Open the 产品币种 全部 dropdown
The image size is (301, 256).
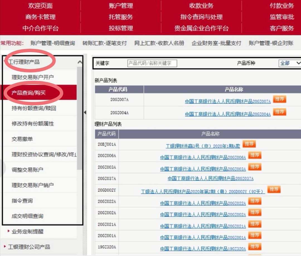coord(290,63)
